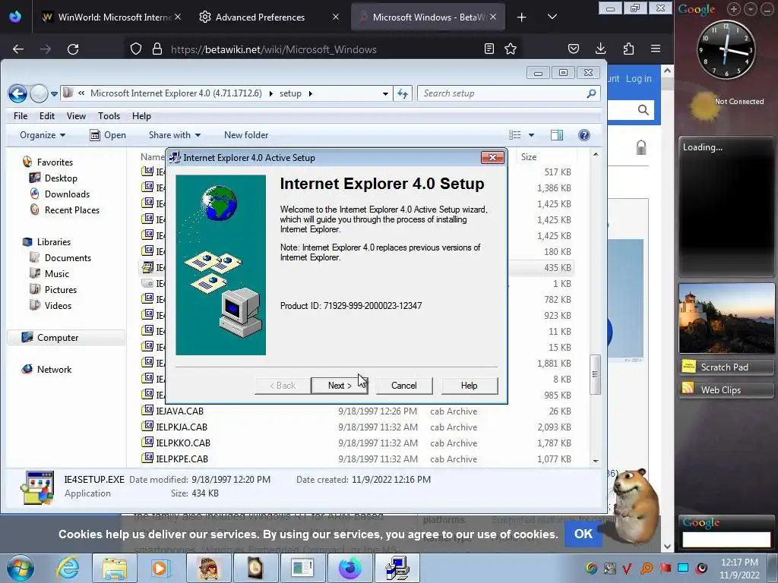Add gadget with sidebar plus icon
The width and height of the screenshot is (778, 583).
click(x=734, y=9)
